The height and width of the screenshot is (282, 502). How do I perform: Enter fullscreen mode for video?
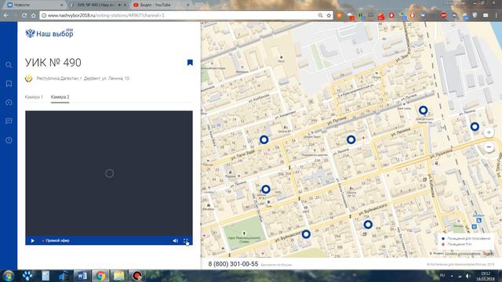tap(186, 240)
